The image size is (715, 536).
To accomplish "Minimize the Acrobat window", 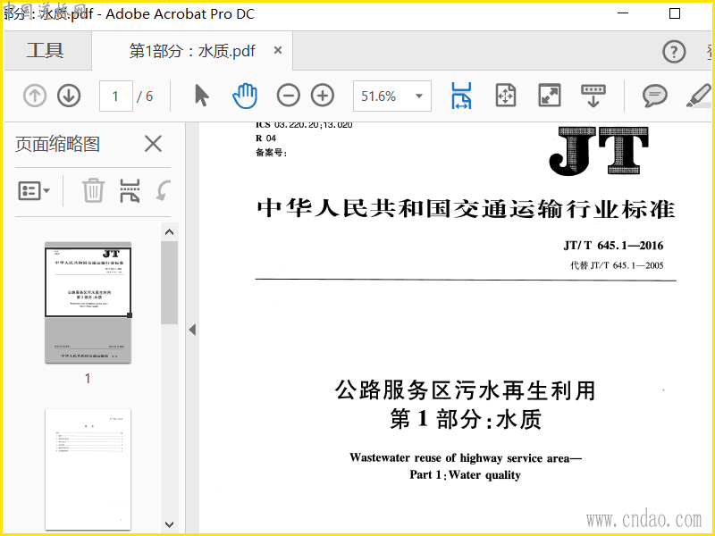I will (x=623, y=13).
